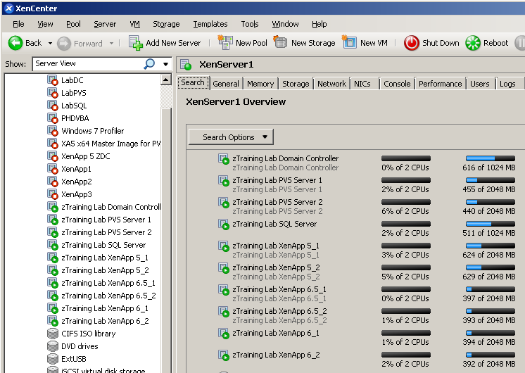Click the Back navigation arrow icon

point(15,43)
